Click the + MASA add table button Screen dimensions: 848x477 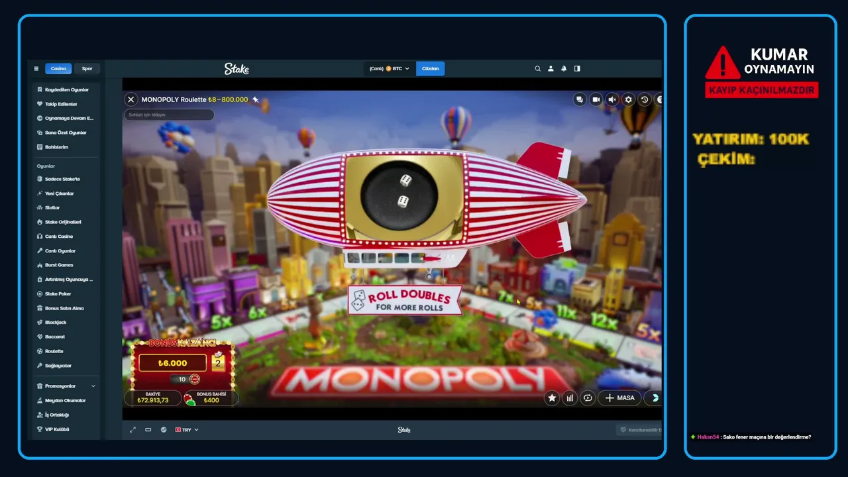pos(619,398)
